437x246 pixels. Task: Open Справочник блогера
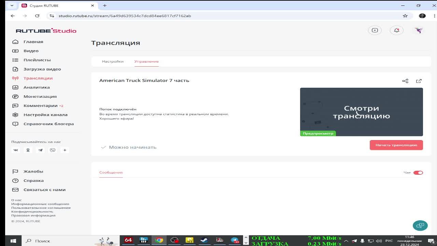[x=48, y=124]
